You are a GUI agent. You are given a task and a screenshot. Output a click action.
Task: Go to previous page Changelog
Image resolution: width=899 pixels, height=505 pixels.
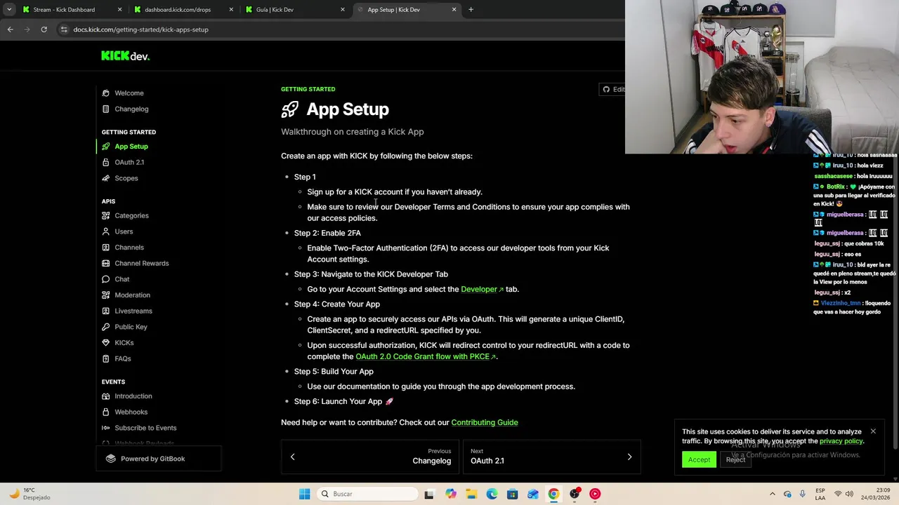(x=370, y=457)
